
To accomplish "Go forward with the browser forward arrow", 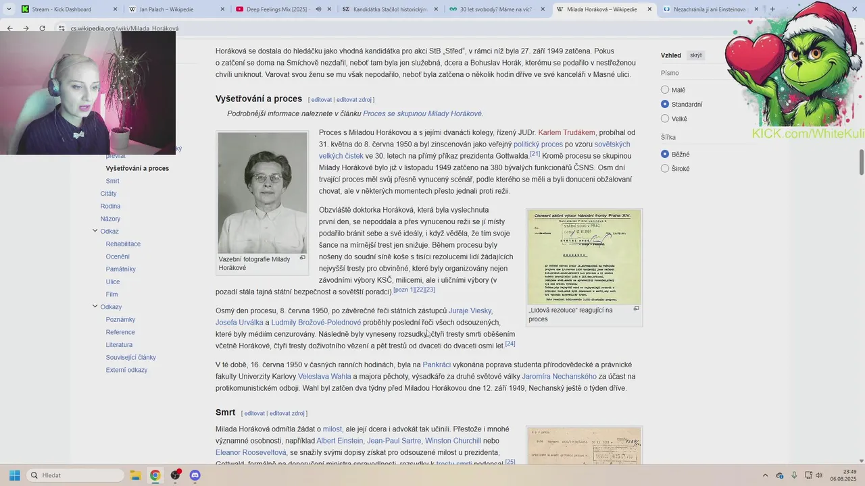I will (x=26, y=28).
